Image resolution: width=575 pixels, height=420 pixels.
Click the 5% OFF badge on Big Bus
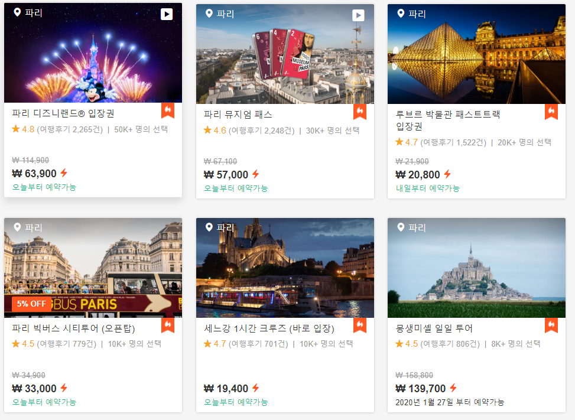[x=31, y=304]
